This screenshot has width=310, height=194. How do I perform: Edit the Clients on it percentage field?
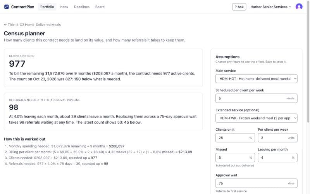pyautogui.click(x=235, y=138)
